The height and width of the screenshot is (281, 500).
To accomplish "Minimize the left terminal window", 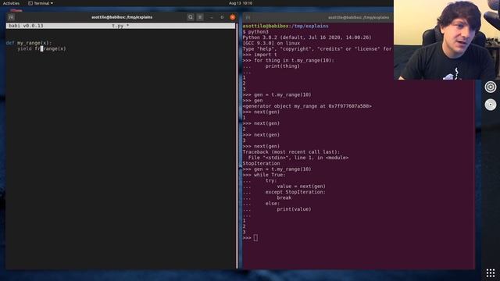I will (x=212, y=17).
